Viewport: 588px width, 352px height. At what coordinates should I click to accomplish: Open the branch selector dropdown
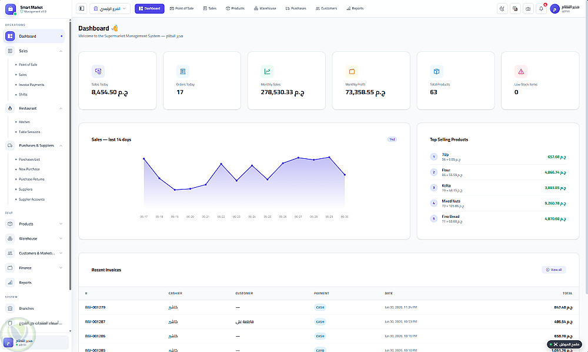(x=110, y=8)
